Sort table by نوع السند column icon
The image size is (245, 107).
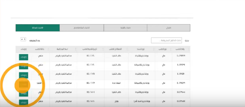click(x=154, y=49)
